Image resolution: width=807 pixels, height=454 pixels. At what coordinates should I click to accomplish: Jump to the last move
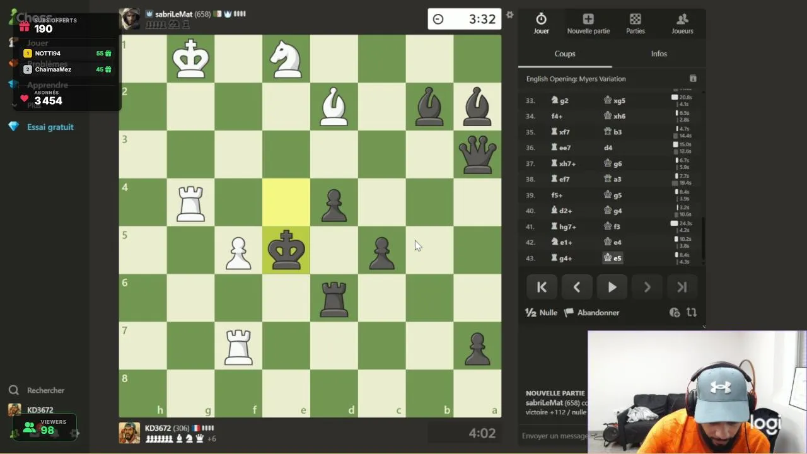point(682,287)
